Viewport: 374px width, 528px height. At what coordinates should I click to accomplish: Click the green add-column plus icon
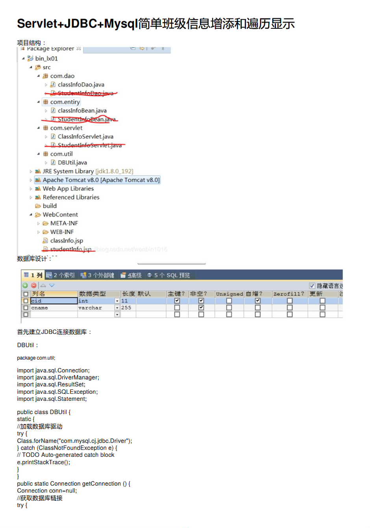pos(25,285)
